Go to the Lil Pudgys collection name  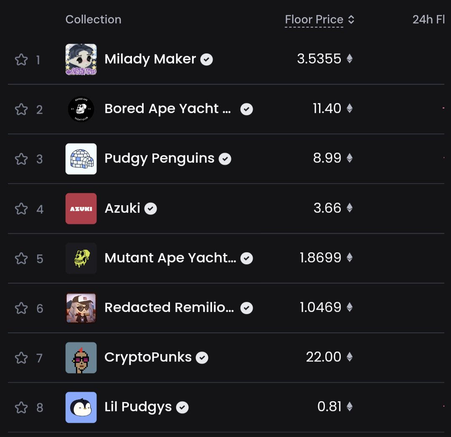(138, 407)
